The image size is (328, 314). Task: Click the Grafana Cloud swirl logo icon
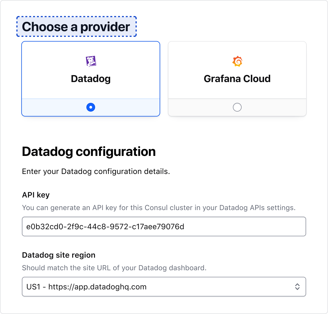pyautogui.click(x=237, y=61)
